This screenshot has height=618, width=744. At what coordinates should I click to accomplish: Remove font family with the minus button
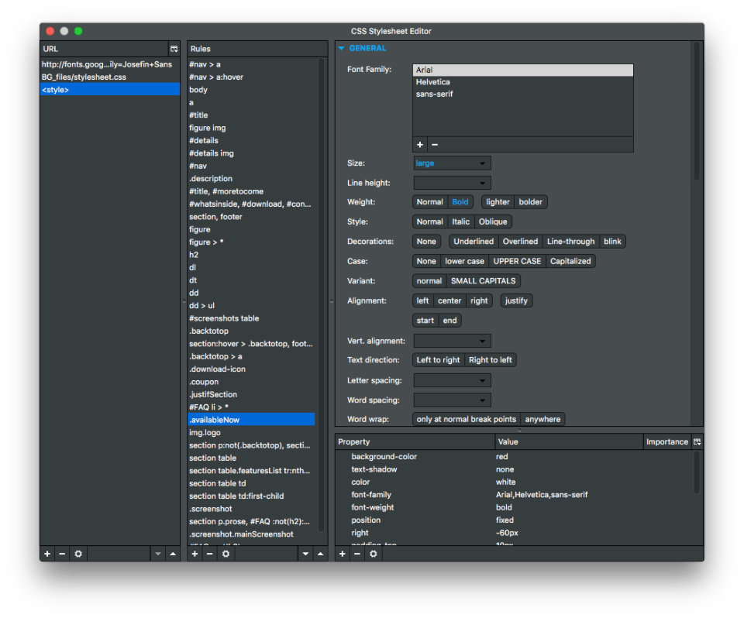tap(435, 145)
